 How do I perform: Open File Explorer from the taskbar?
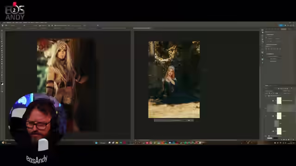[x=117, y=143]
